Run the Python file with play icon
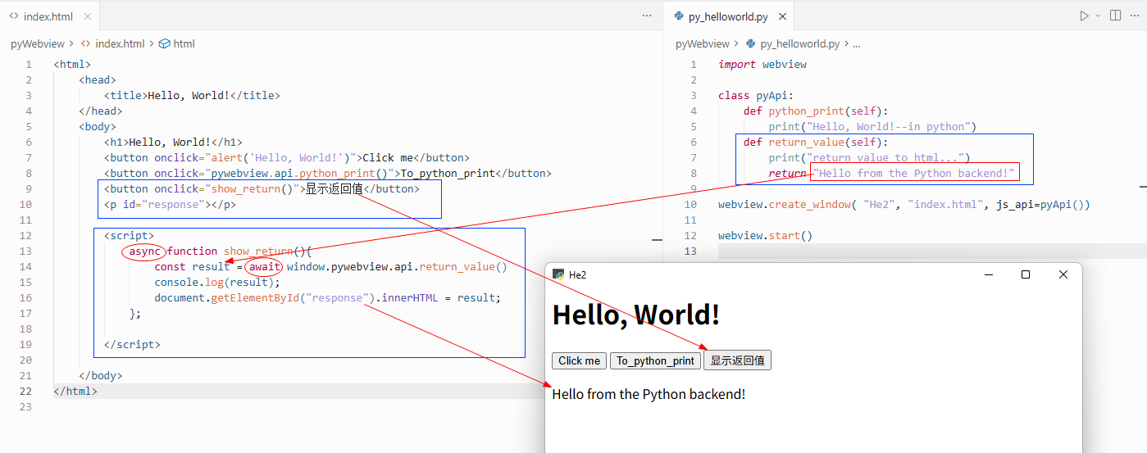This screenshot has width=1147, height=453. 1084,16
